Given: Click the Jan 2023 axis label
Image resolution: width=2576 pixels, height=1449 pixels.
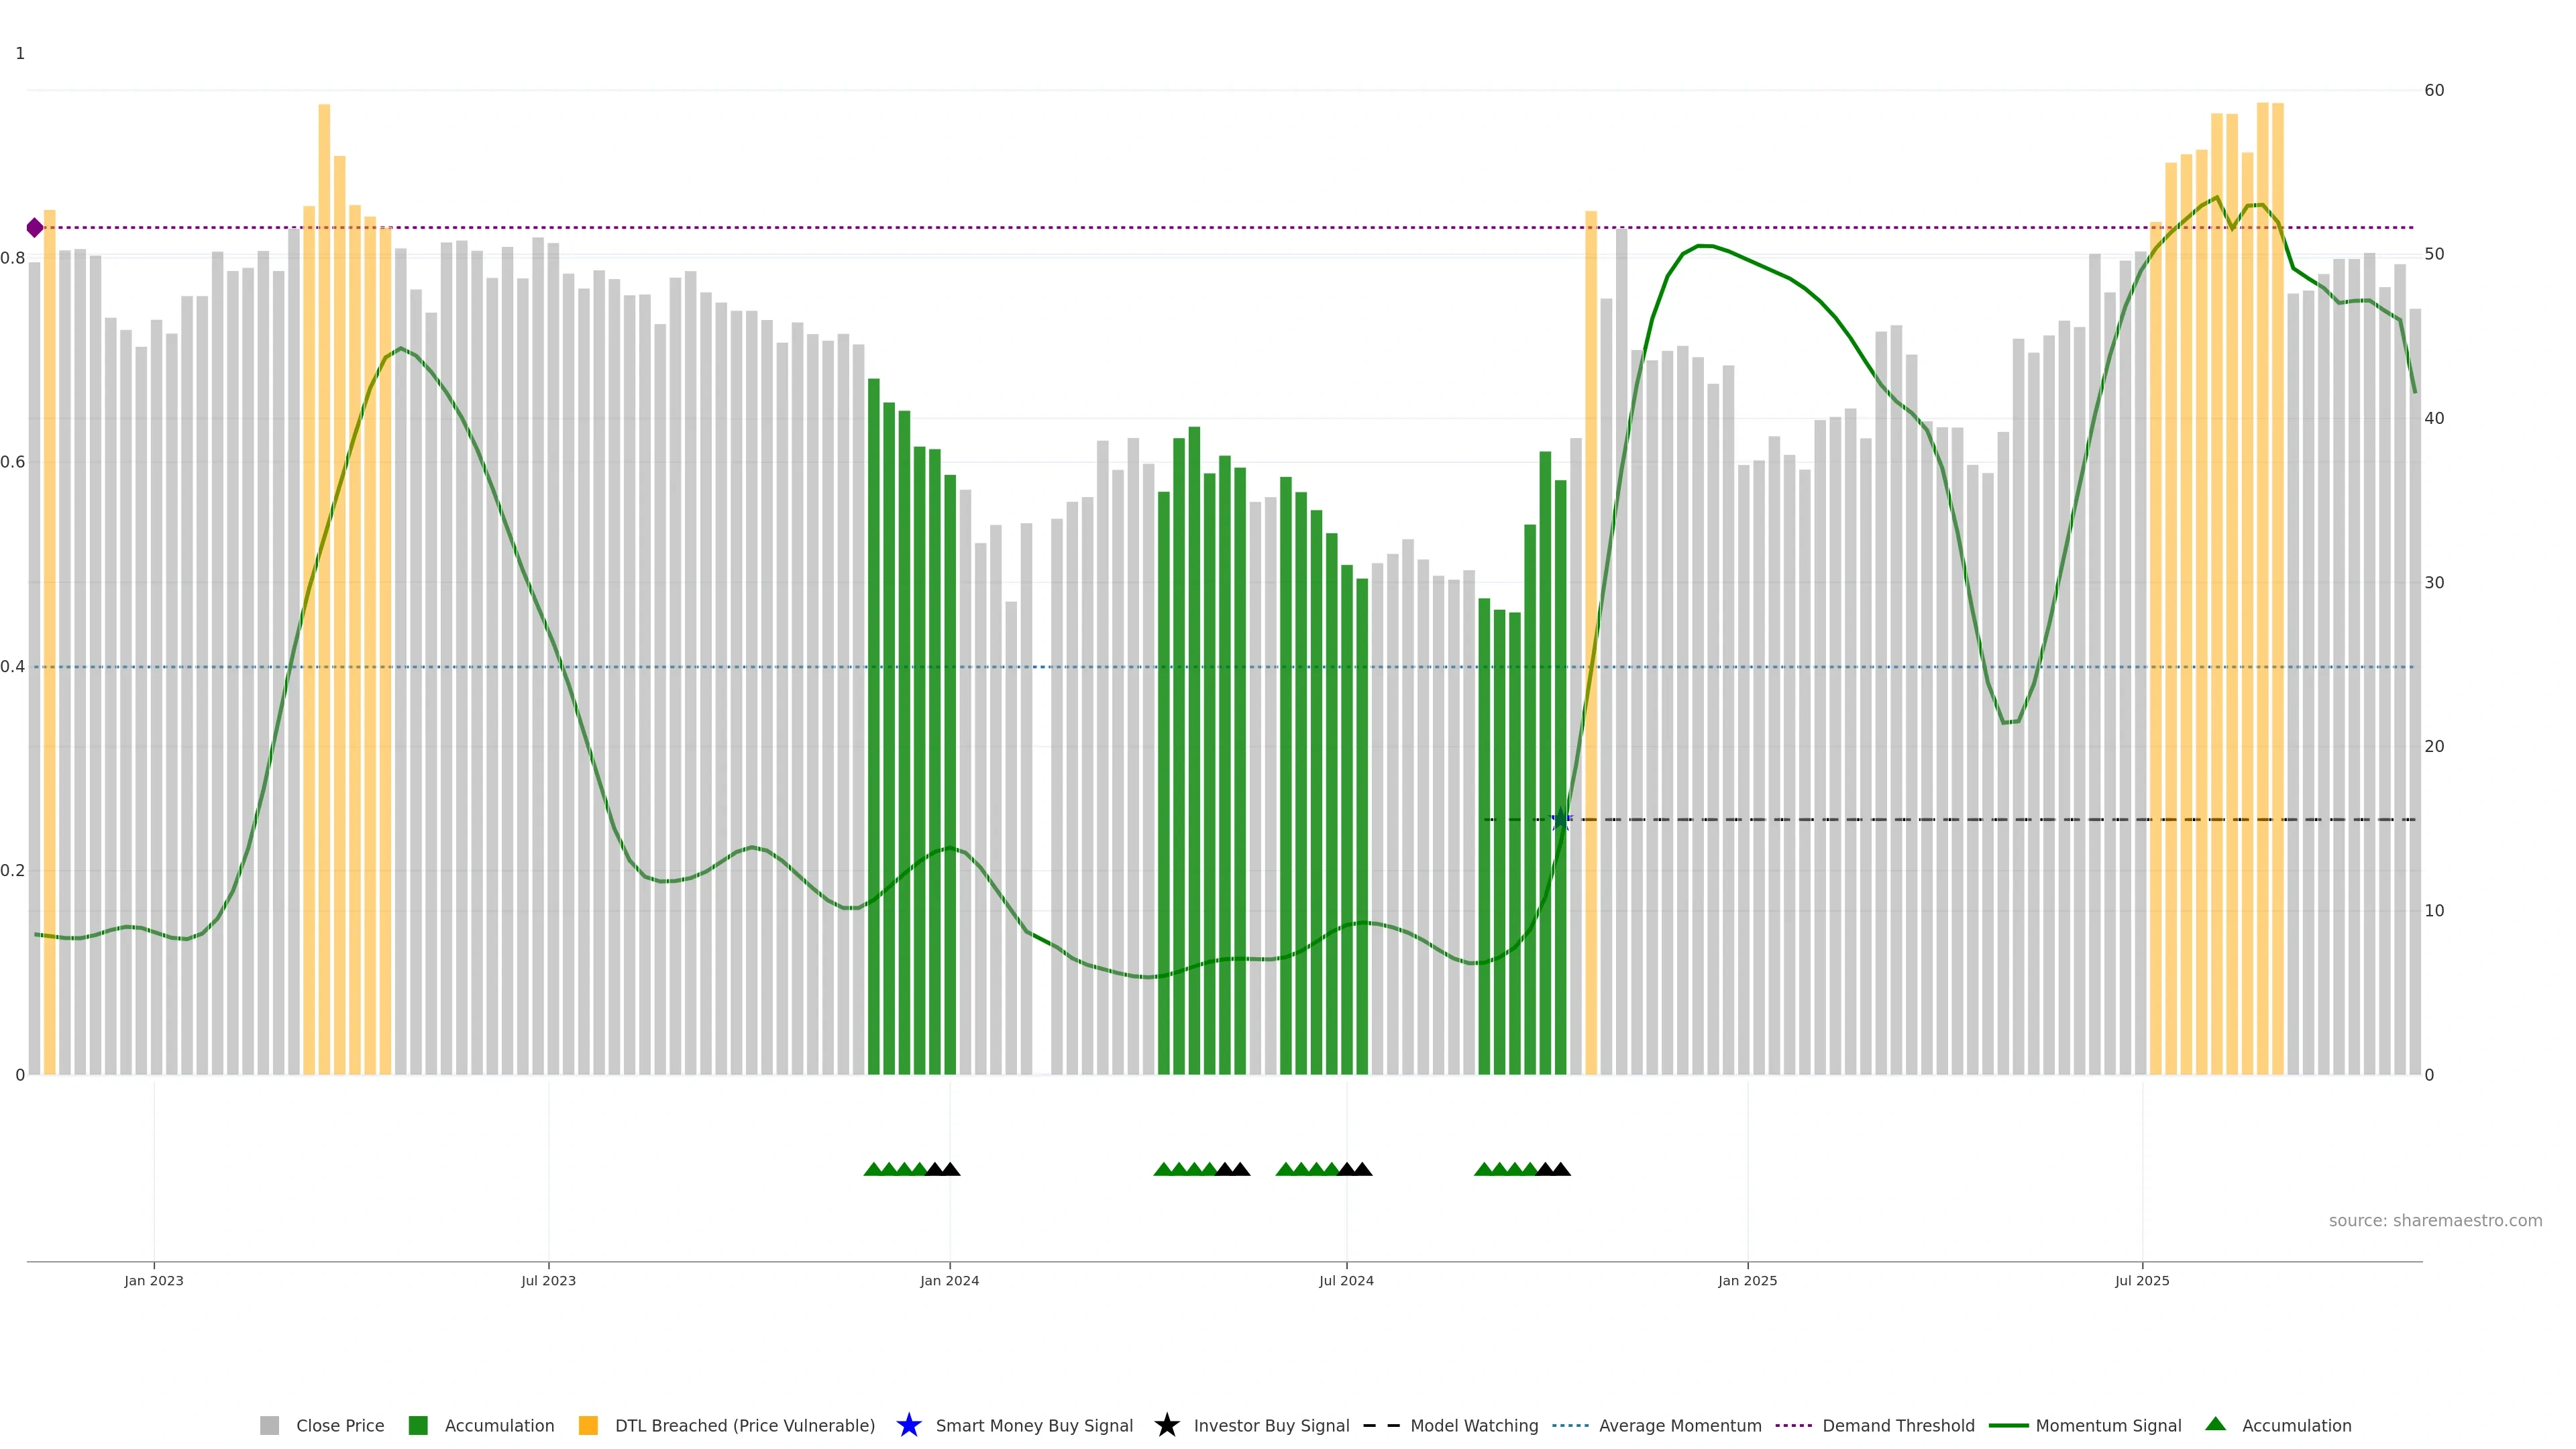Looking at the screenshot, I should coord(154,1280).
